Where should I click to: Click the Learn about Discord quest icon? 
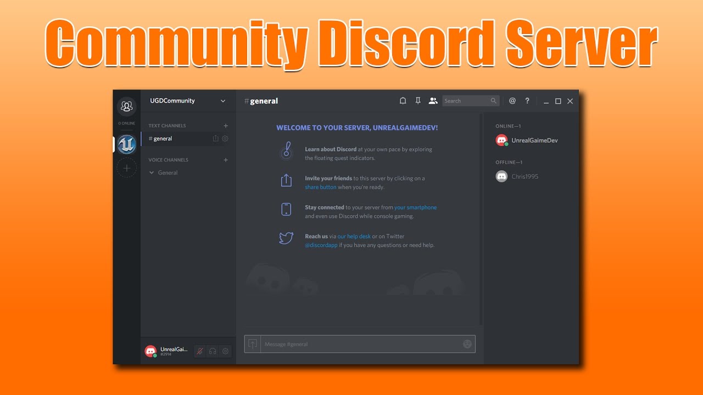point(286,151)
